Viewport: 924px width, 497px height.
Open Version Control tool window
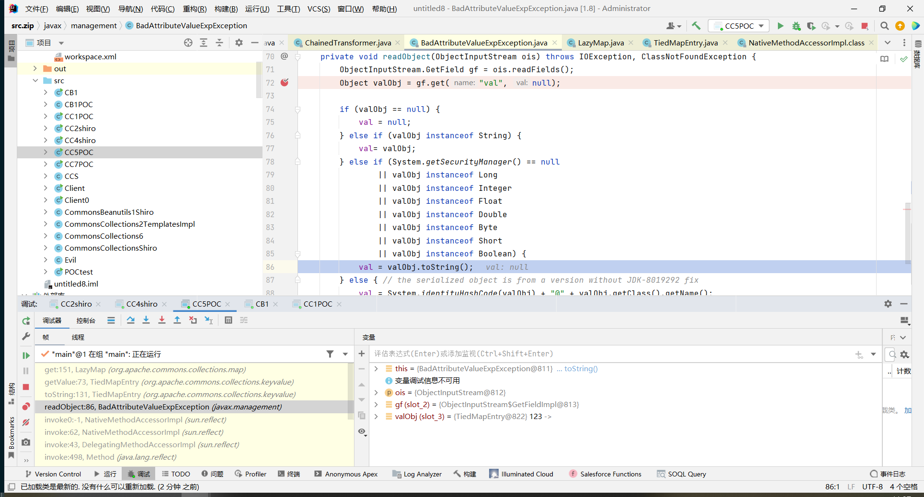[53, 474]
